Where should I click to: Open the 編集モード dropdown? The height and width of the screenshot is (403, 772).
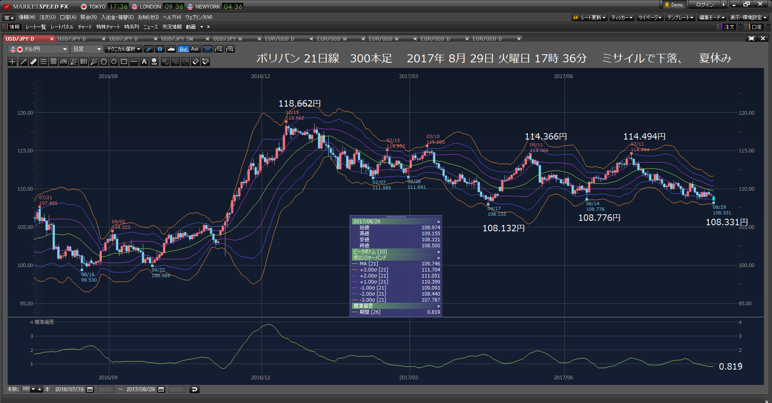tap(712, 18)
